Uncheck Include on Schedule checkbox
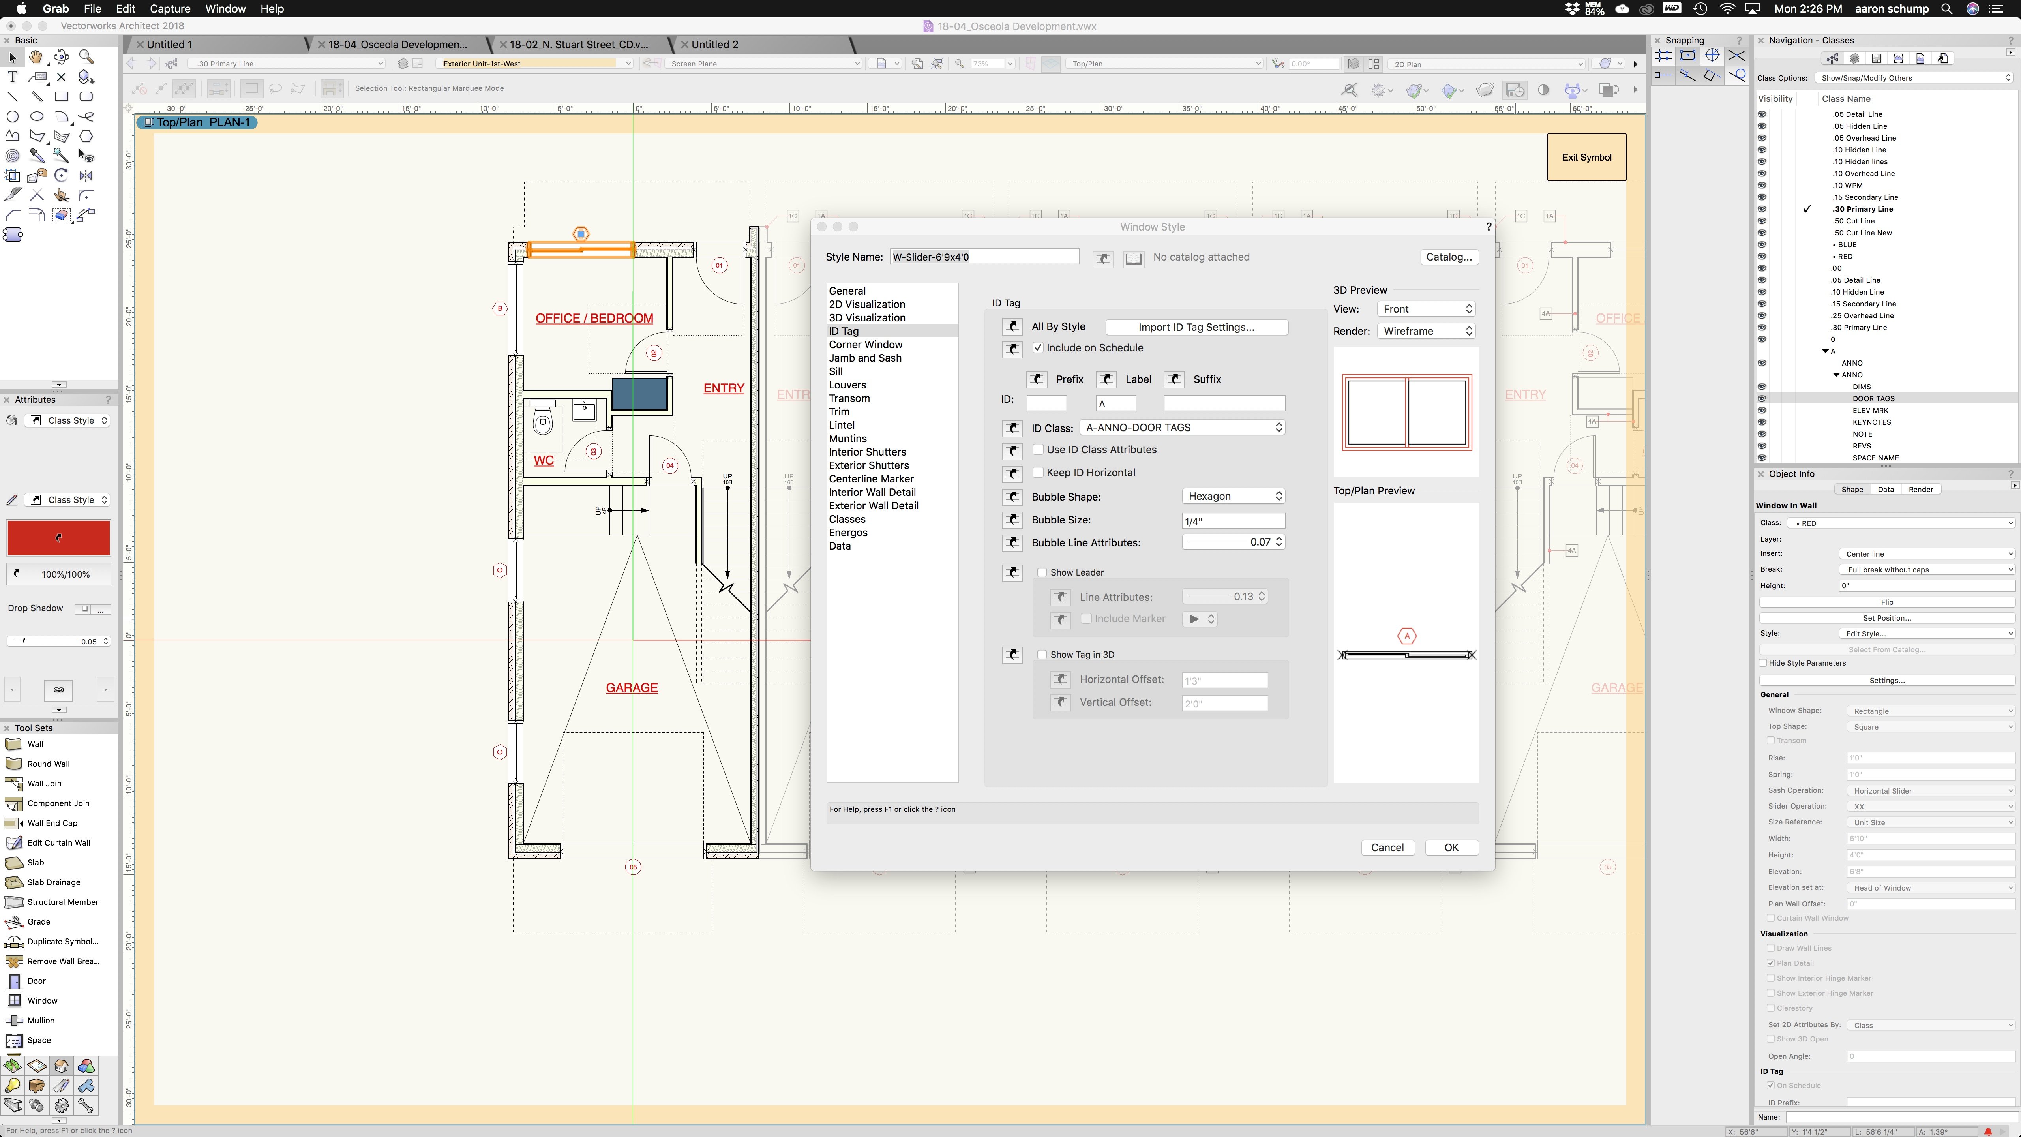2021x1137 pixels. click(x=1038, y=347)
